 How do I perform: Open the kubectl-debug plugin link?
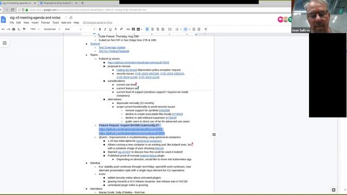coord(149,155)
